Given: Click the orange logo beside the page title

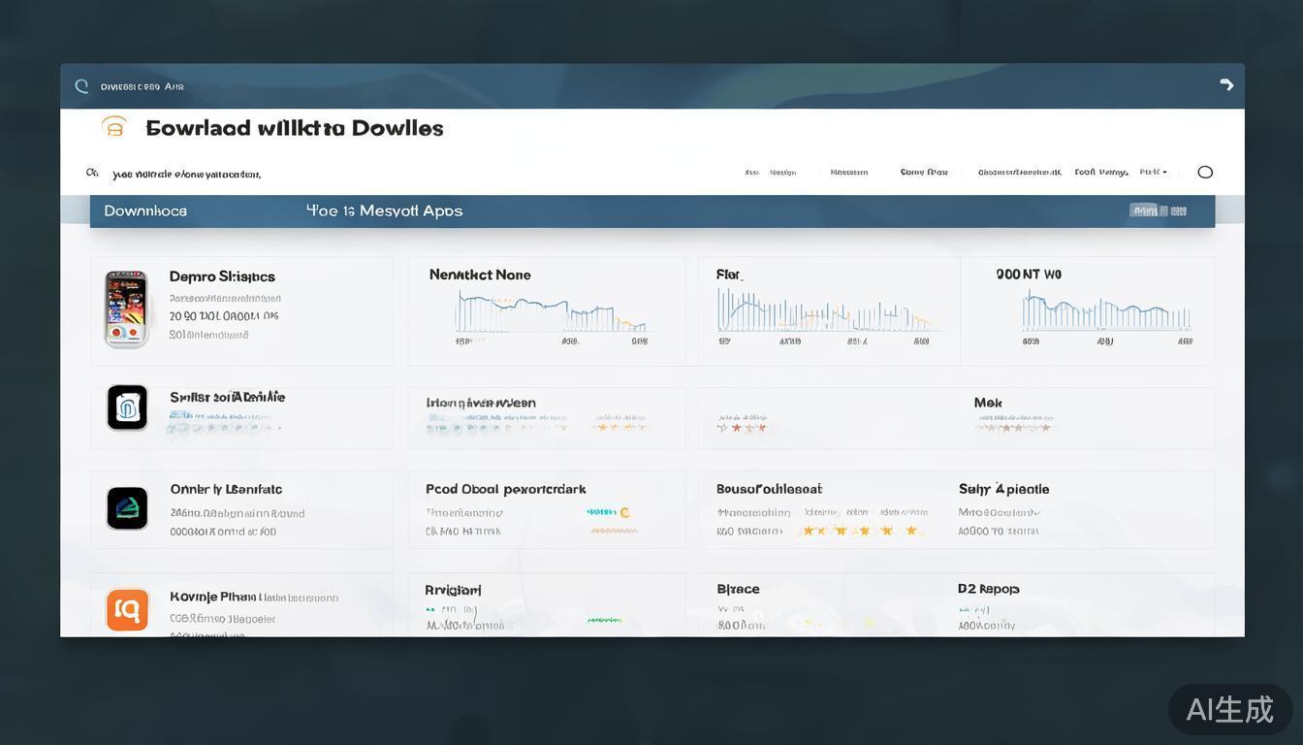Looking at the screenshot, I should pos(114,127).
